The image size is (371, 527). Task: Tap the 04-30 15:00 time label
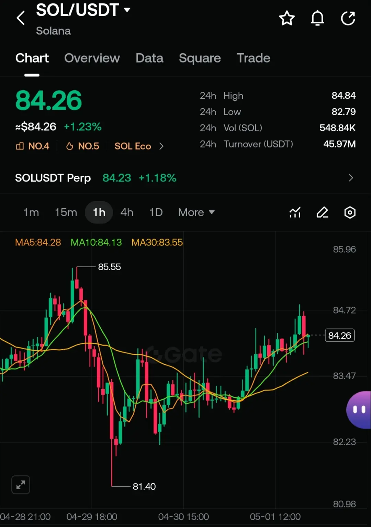click(183, 517)
